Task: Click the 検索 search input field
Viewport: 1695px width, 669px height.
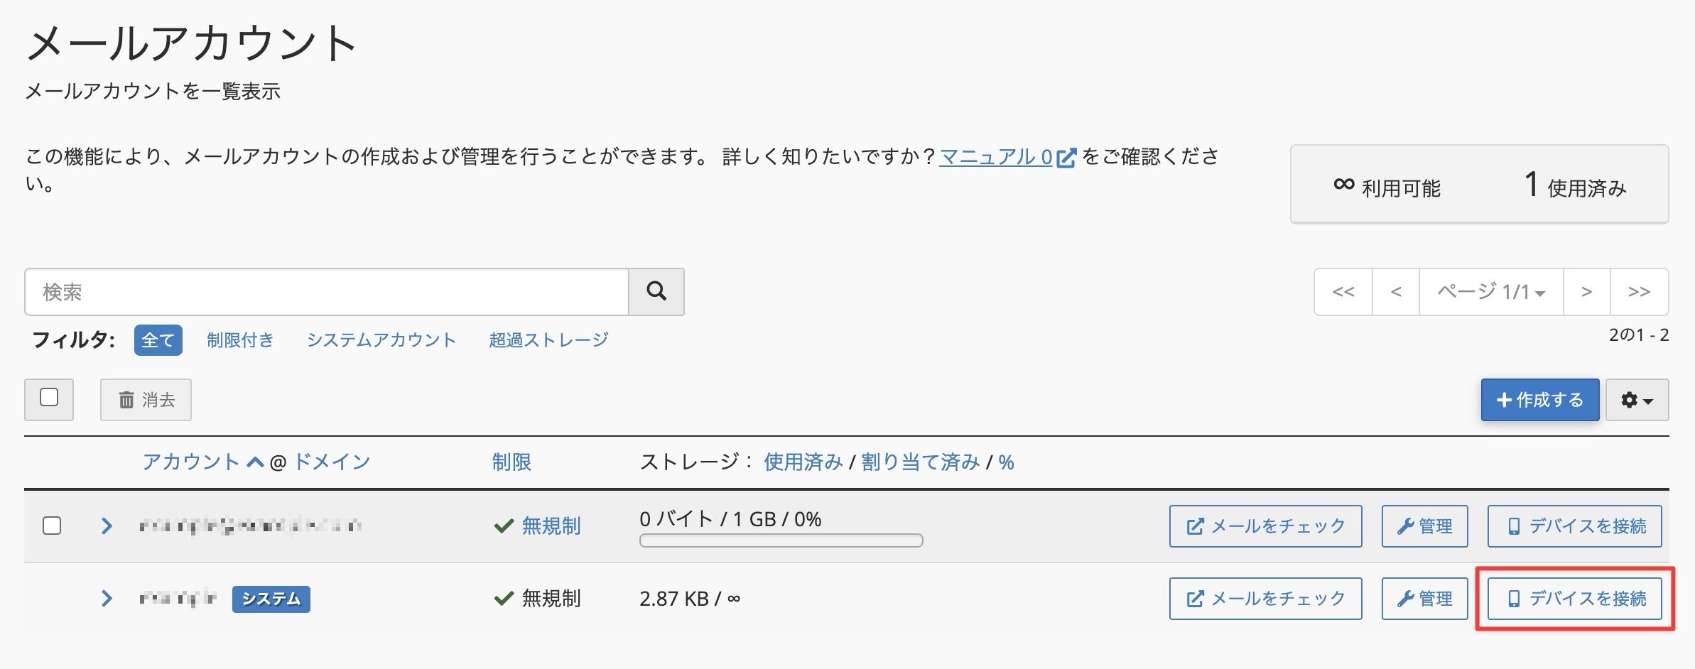Action: tap(327, 291)
